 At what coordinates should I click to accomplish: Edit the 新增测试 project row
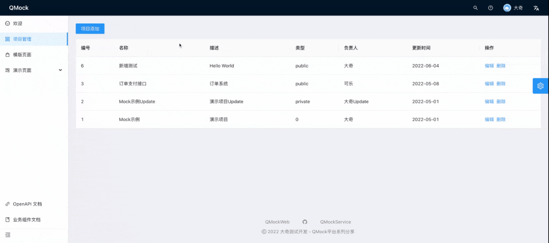click(x=489, y=66)
